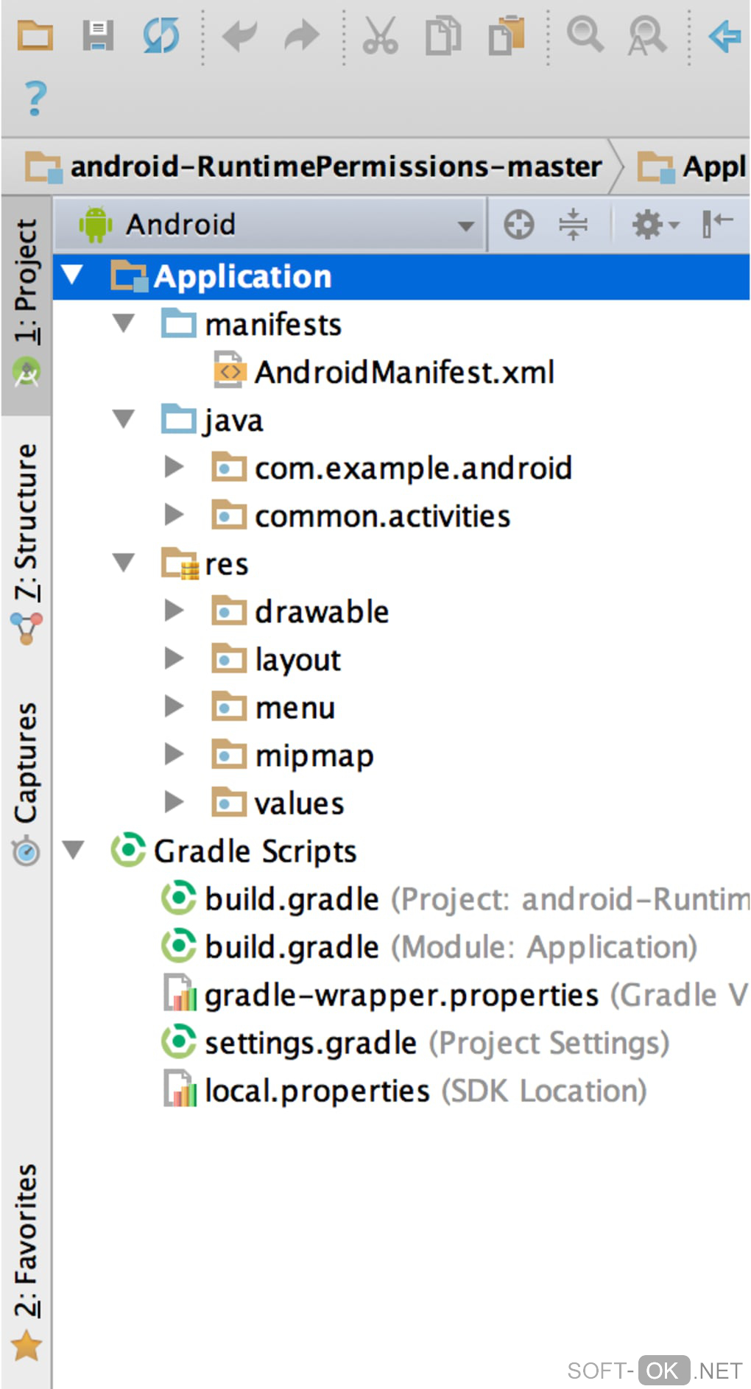Expand the mipmap folder arrow
This screenshot has height=1389, width=751.
point(174,753)
